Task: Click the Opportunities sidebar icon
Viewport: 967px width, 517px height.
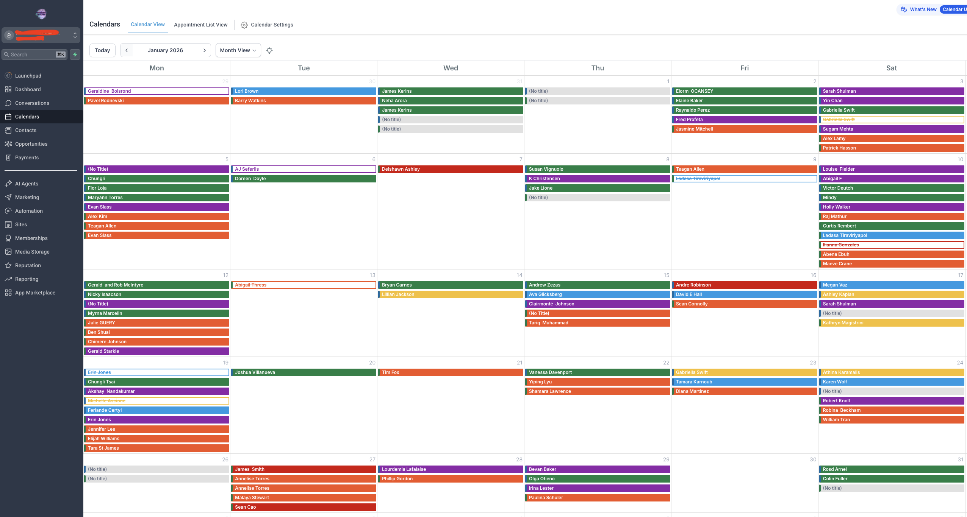Action: 8,144
